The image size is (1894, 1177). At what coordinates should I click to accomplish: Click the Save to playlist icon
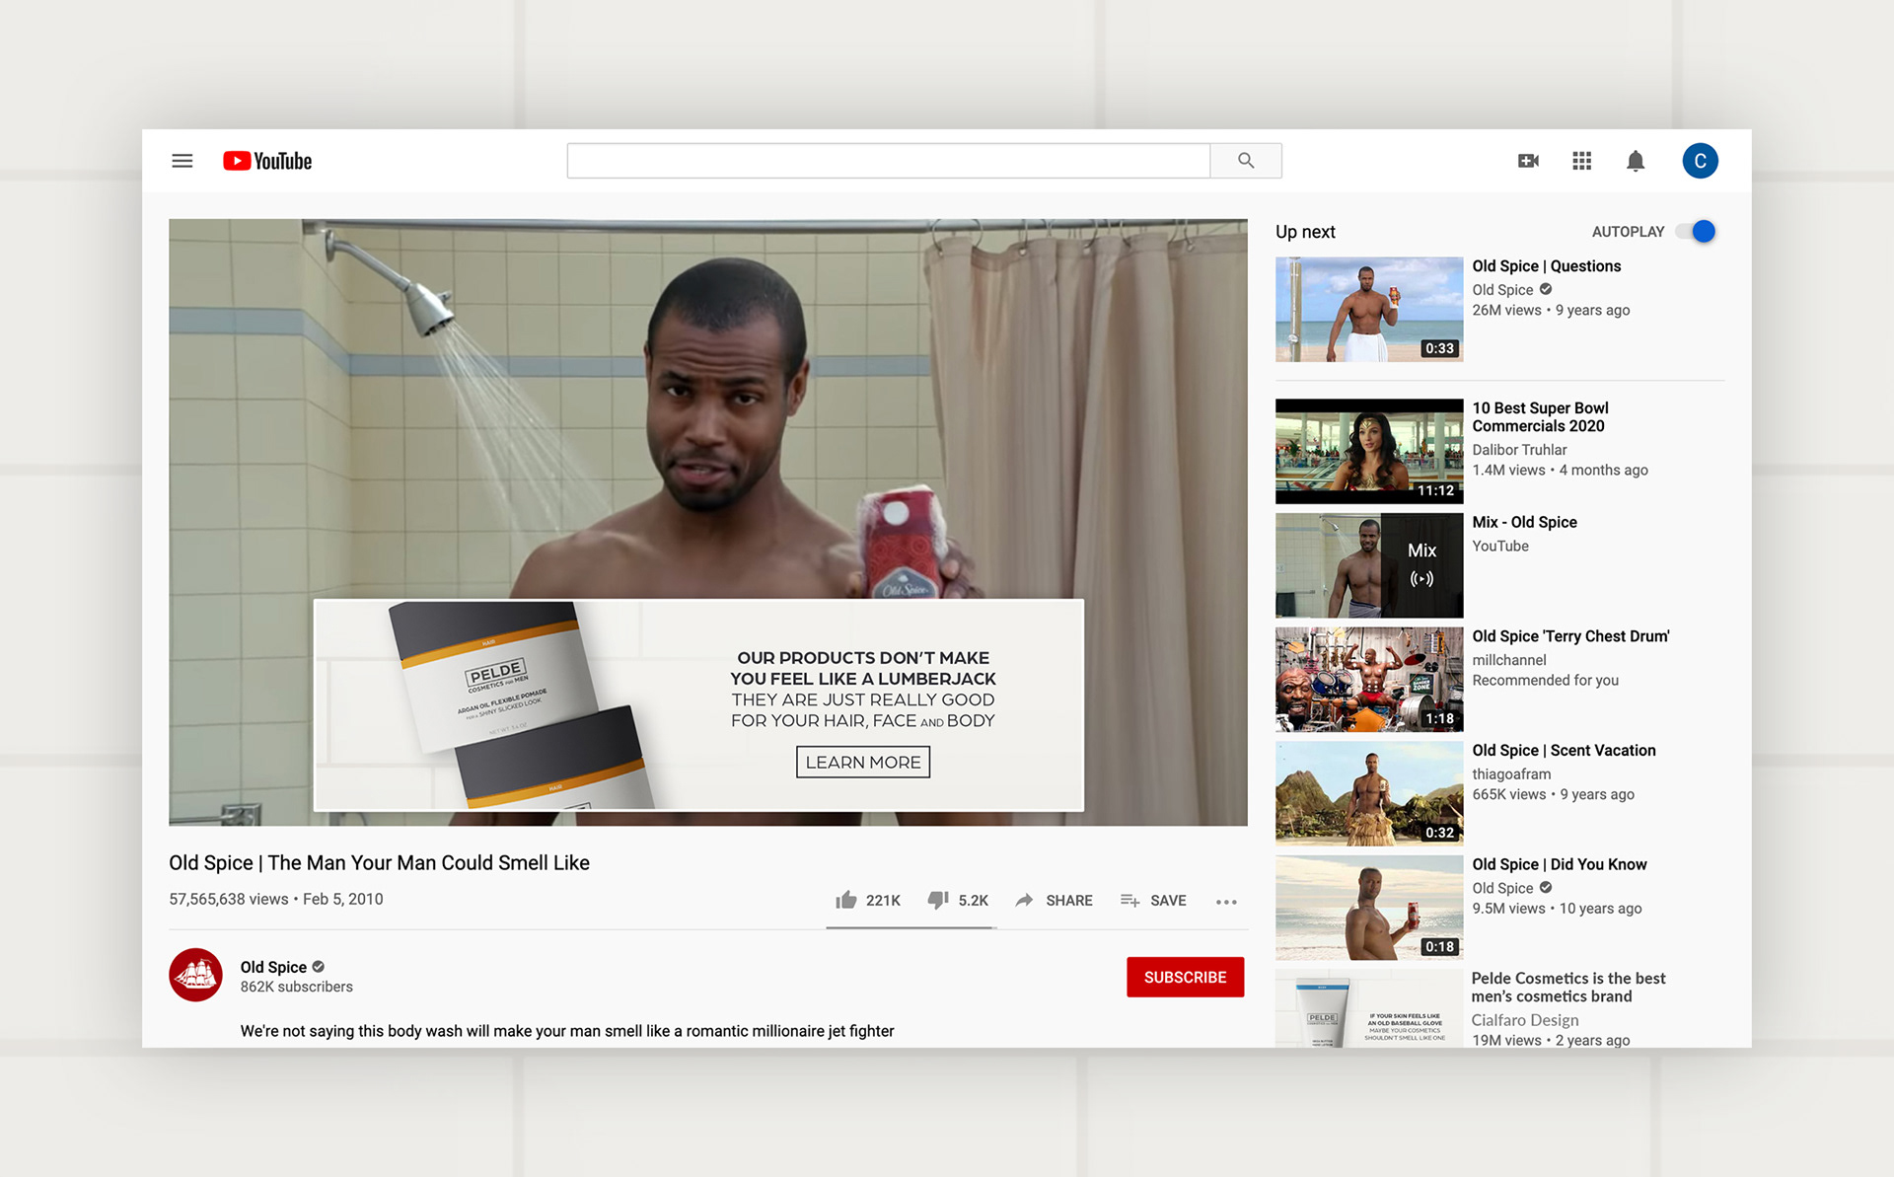click(x=1129, y=900)
